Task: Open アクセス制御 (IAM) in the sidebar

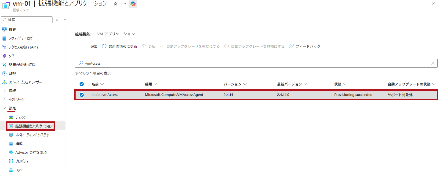Action: [x=23, y=47]
